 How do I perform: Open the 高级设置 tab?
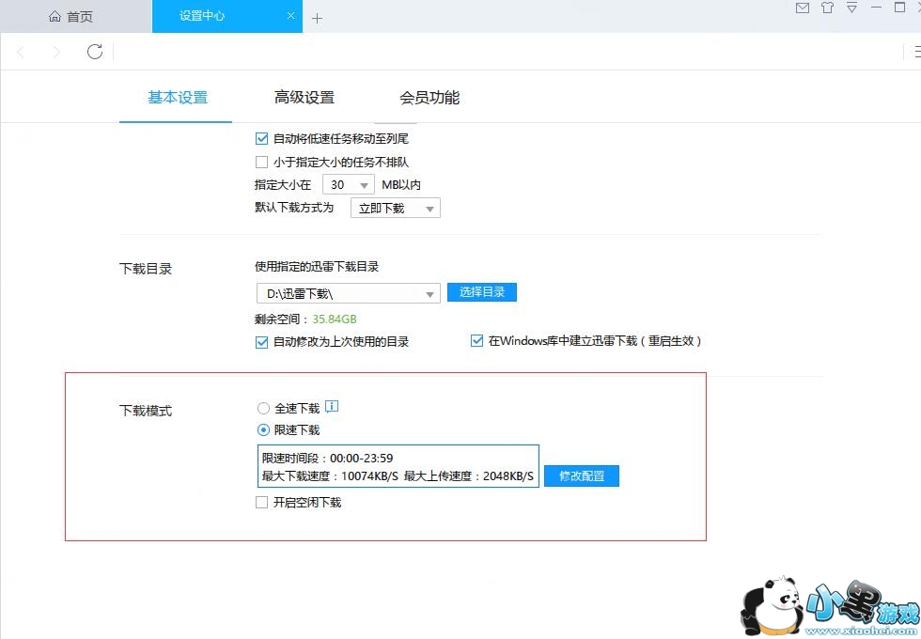coord(304,98)
